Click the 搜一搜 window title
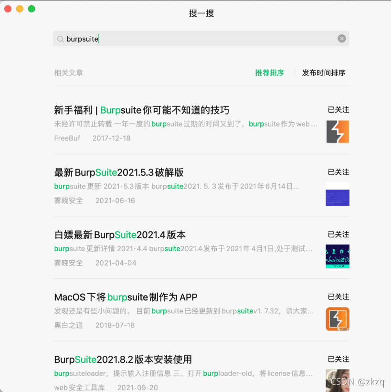 tap(201, 13)
